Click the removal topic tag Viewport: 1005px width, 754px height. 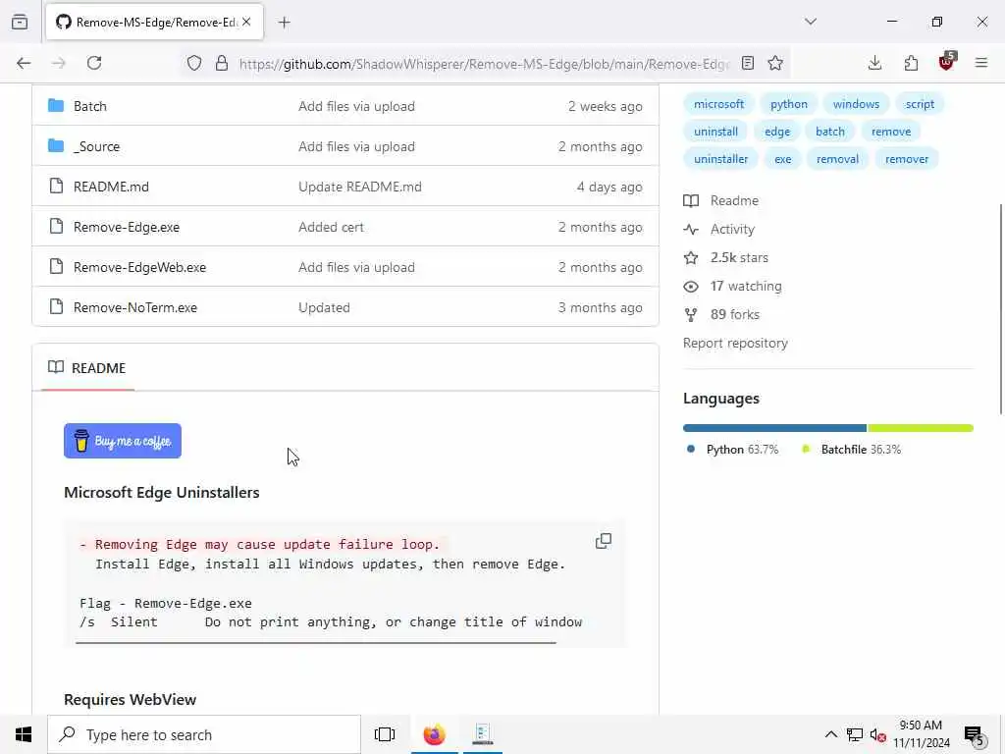tap(837, 159)
